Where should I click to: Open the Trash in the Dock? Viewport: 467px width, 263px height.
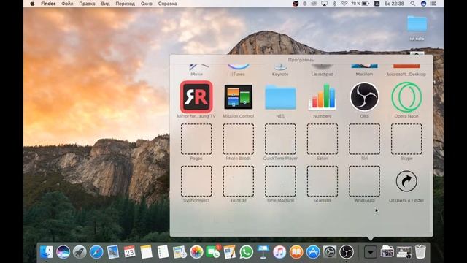(x=420, y=252)
